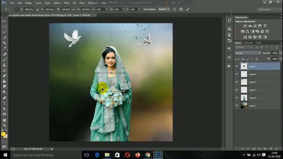283x159 pixels.
Task: Open the File menu
Action: point(12,3)
